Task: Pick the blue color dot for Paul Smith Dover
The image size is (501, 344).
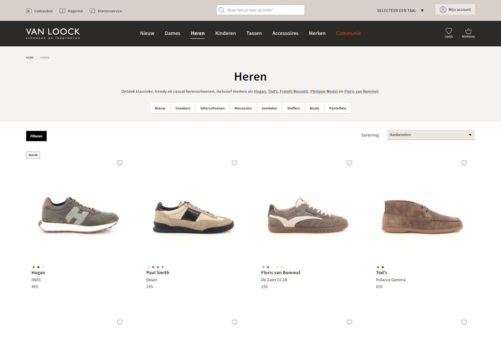Action: tap(153, 267)
